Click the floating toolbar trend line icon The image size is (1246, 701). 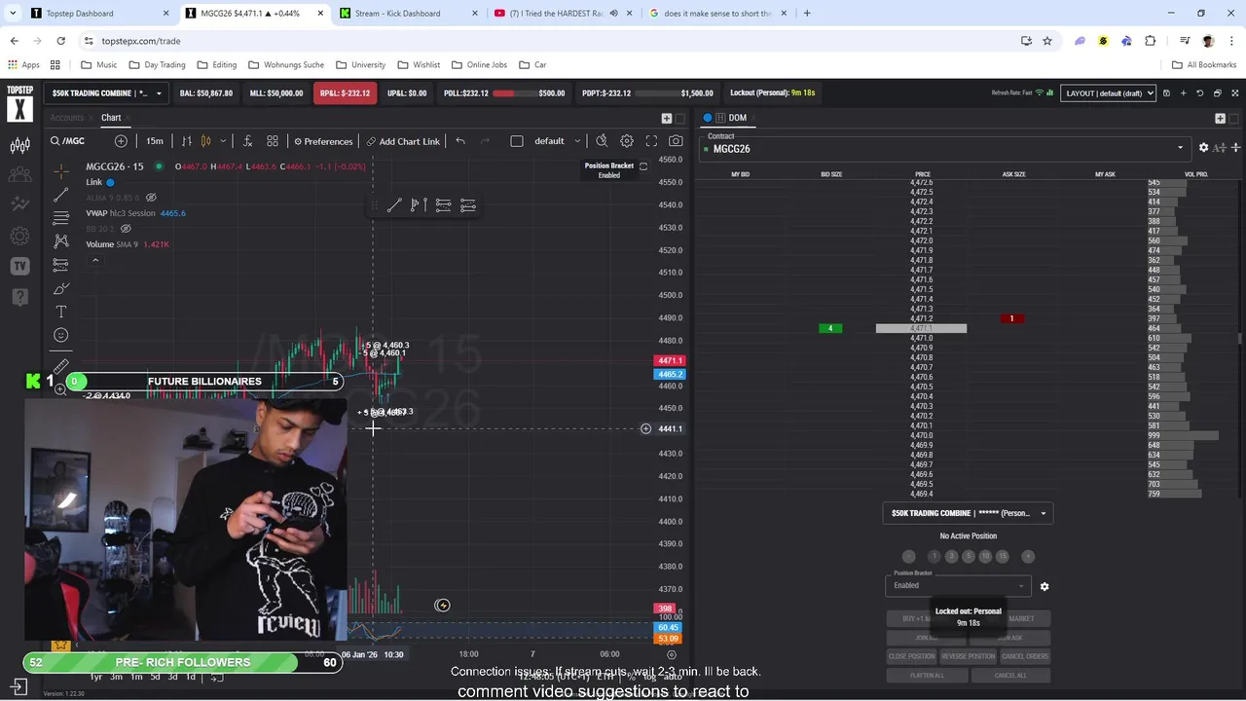coord(393,205)
